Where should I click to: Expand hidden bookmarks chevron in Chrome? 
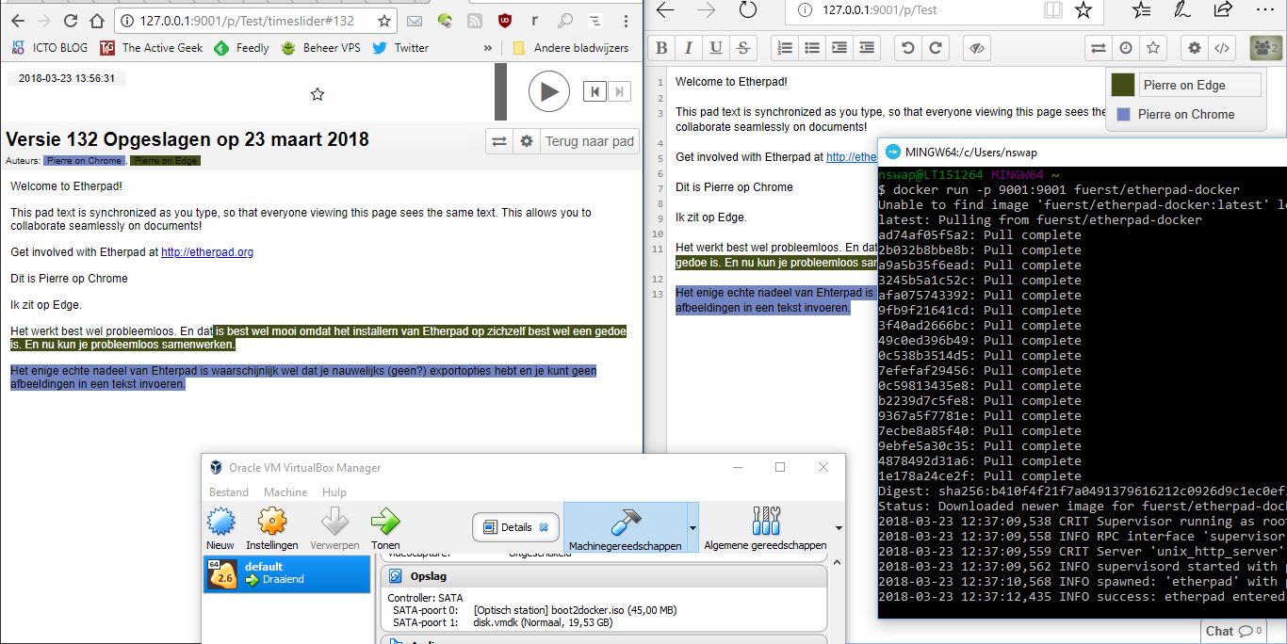tap(488, 48)
